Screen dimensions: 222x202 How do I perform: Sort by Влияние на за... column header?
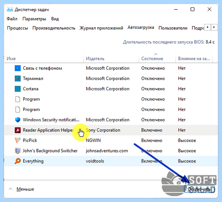click(x=194, y=58)
